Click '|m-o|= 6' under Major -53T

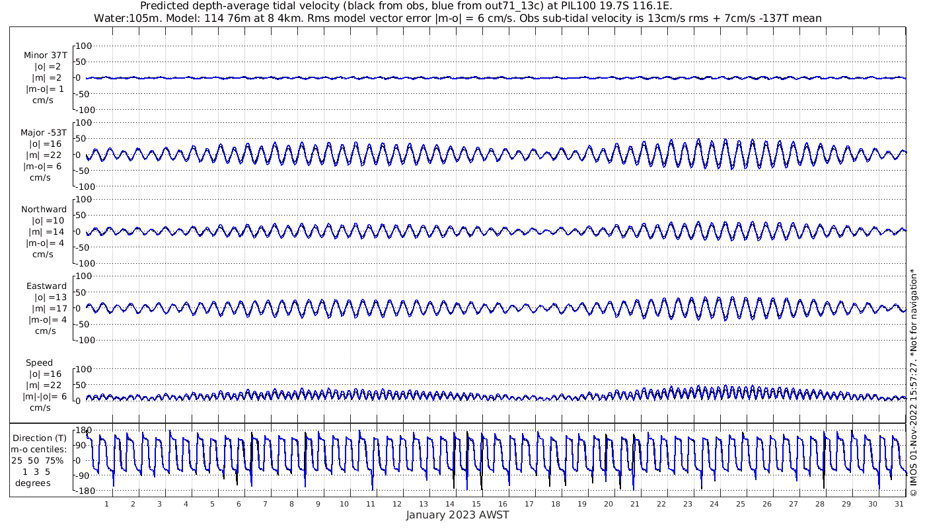click(x=43, y=167)
